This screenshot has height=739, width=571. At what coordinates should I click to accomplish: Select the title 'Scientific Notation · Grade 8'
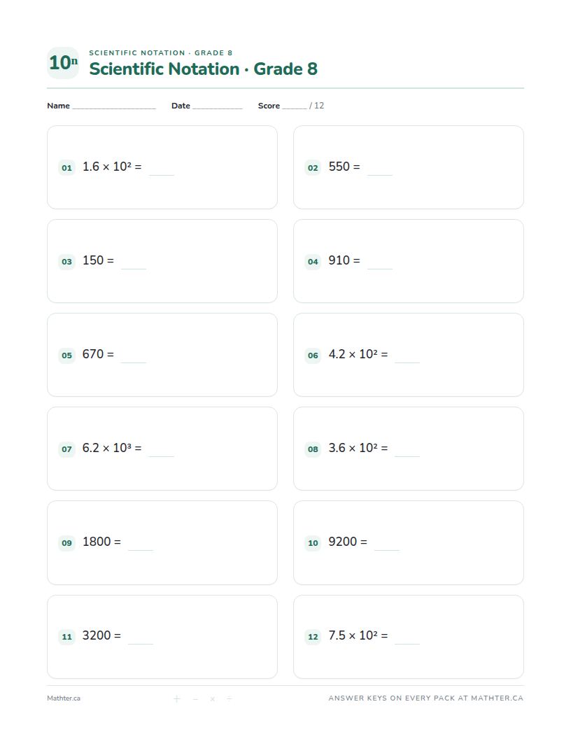tap(203, 69)
